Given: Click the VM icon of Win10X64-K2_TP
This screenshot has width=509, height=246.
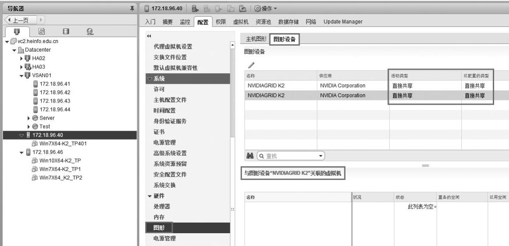Looking at the screenshot, I should 35,160.
